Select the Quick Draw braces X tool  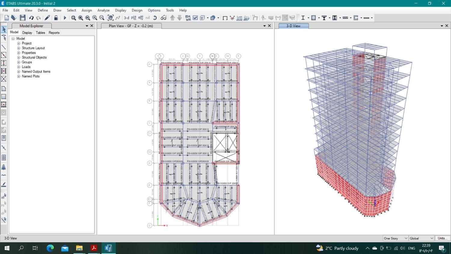tap(4, 79)
